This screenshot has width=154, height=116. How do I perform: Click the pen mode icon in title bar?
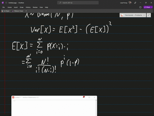pos(135,3)
